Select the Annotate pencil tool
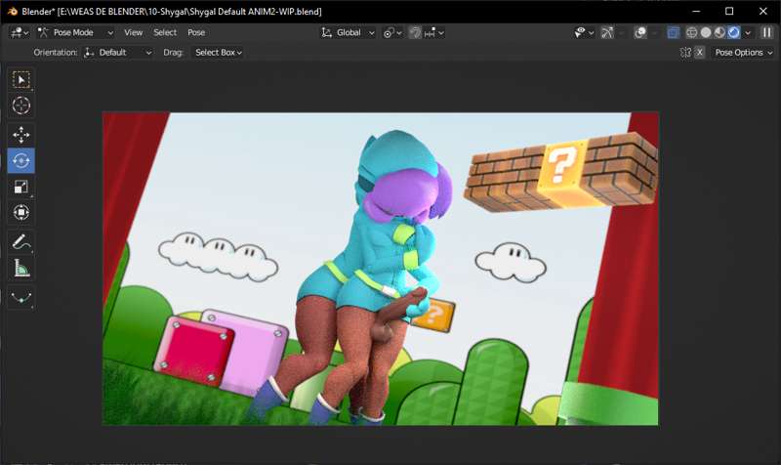Image resolution: width=781 pixels, height=465 pixels. (21, 241)
